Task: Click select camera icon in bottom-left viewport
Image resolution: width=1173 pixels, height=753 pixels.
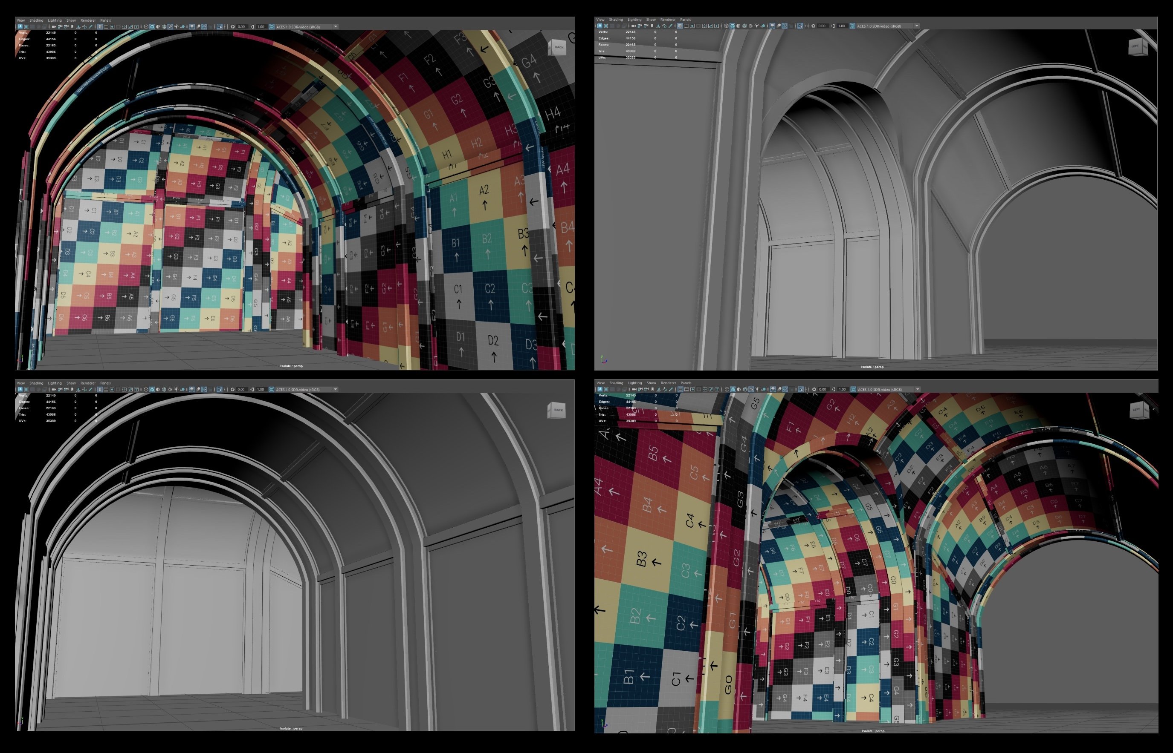Action: 54,390
